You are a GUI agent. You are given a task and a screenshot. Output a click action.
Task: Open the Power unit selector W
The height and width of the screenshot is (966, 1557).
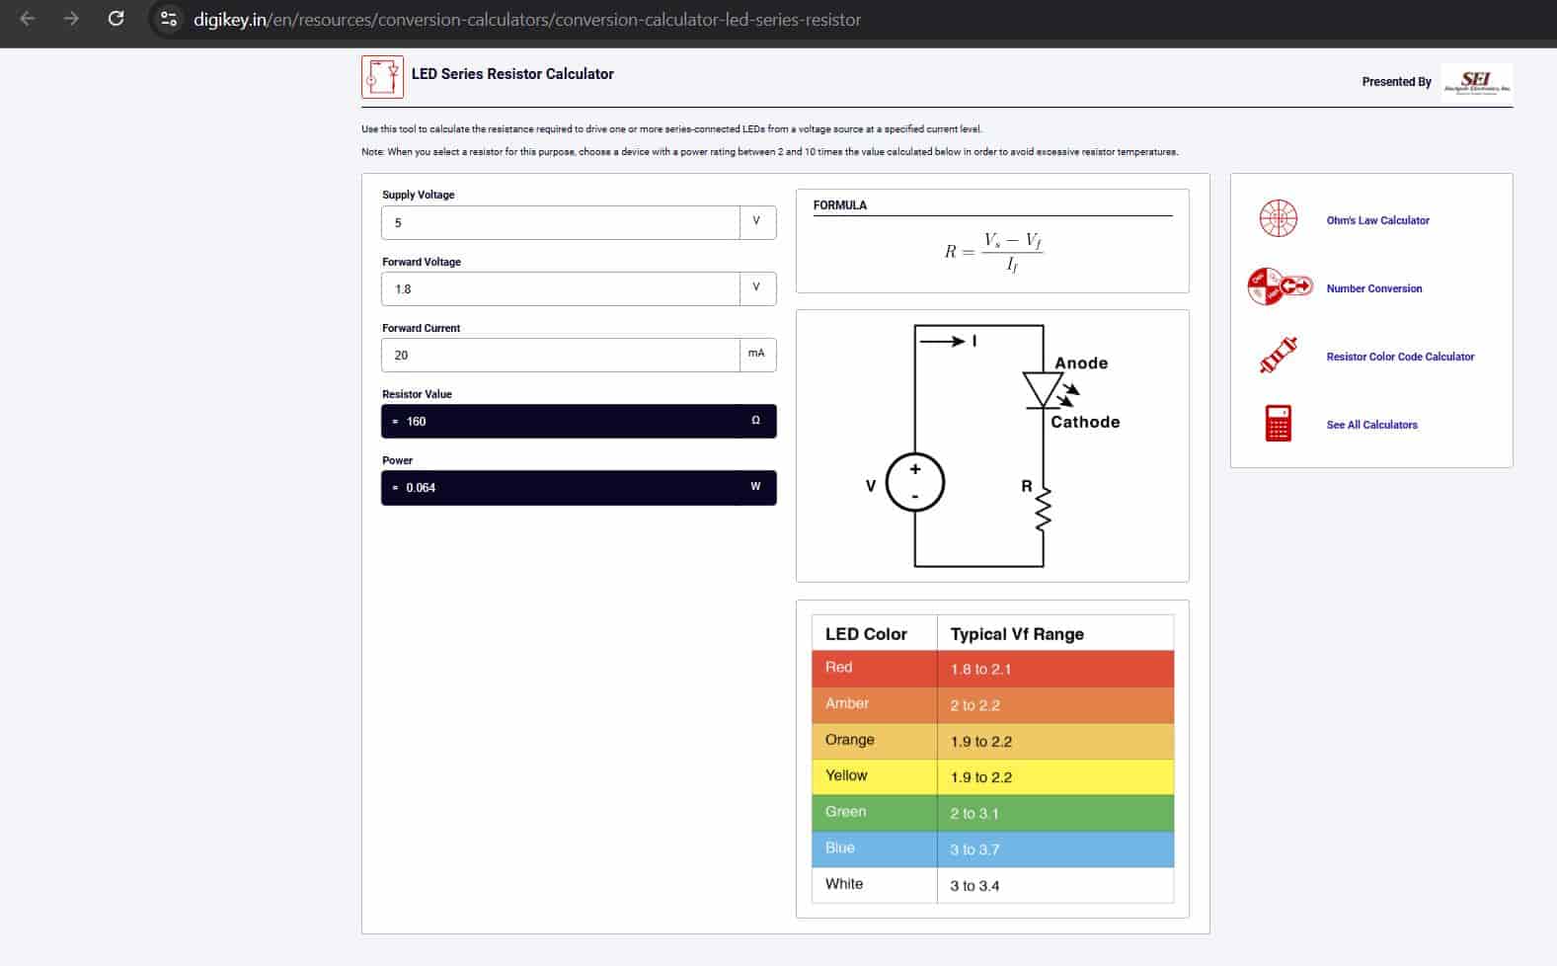(x=756, y=487)
